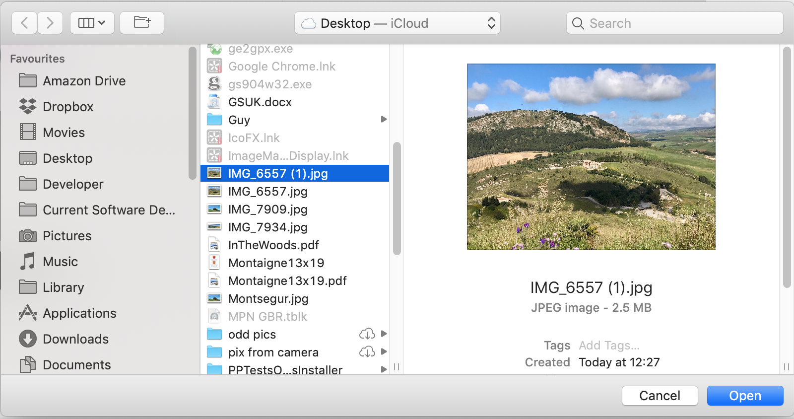Select the Applications sidebar icon
The width and height of the screenshot is (794, 419).
(x=28, y=313)
